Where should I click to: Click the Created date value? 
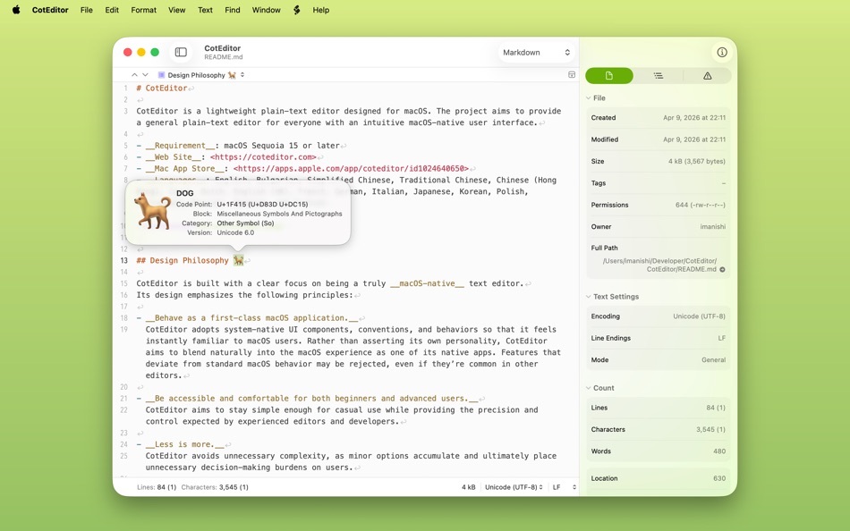pos(694,118)
